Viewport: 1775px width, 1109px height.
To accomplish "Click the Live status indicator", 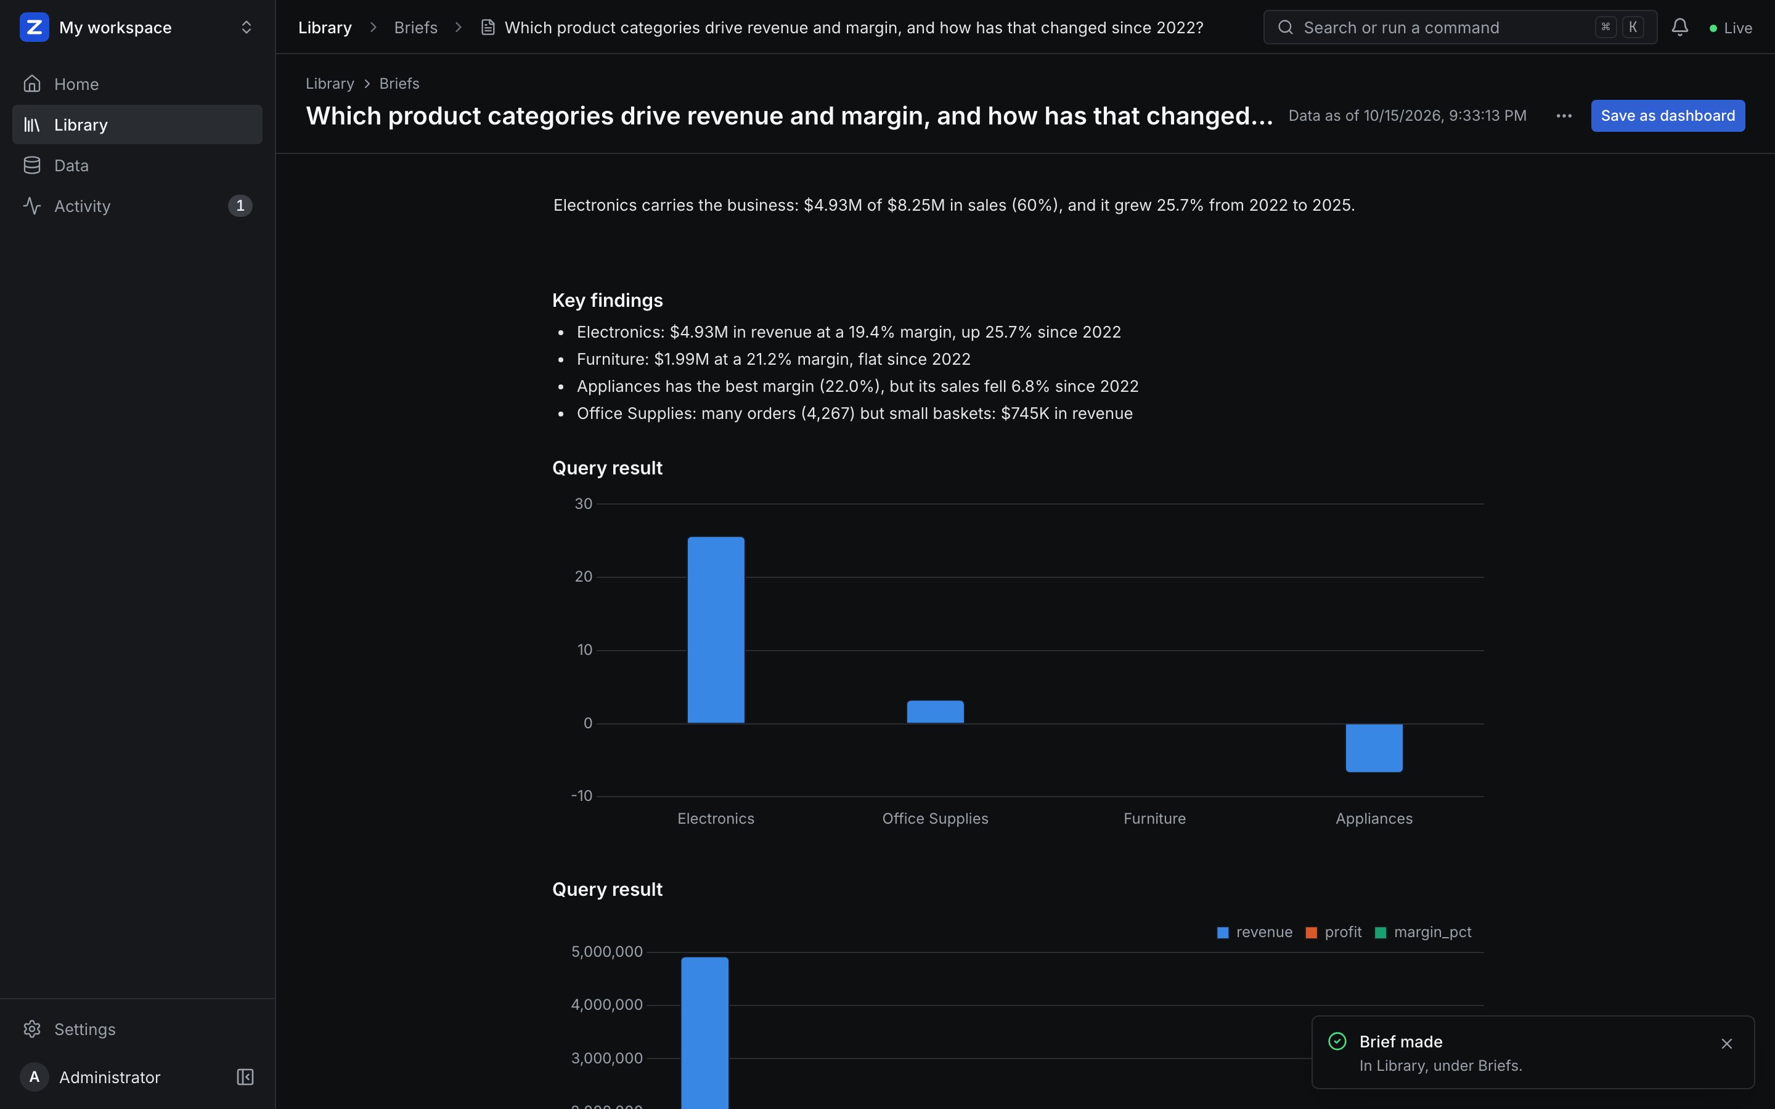I will [x=1730, y=28].
